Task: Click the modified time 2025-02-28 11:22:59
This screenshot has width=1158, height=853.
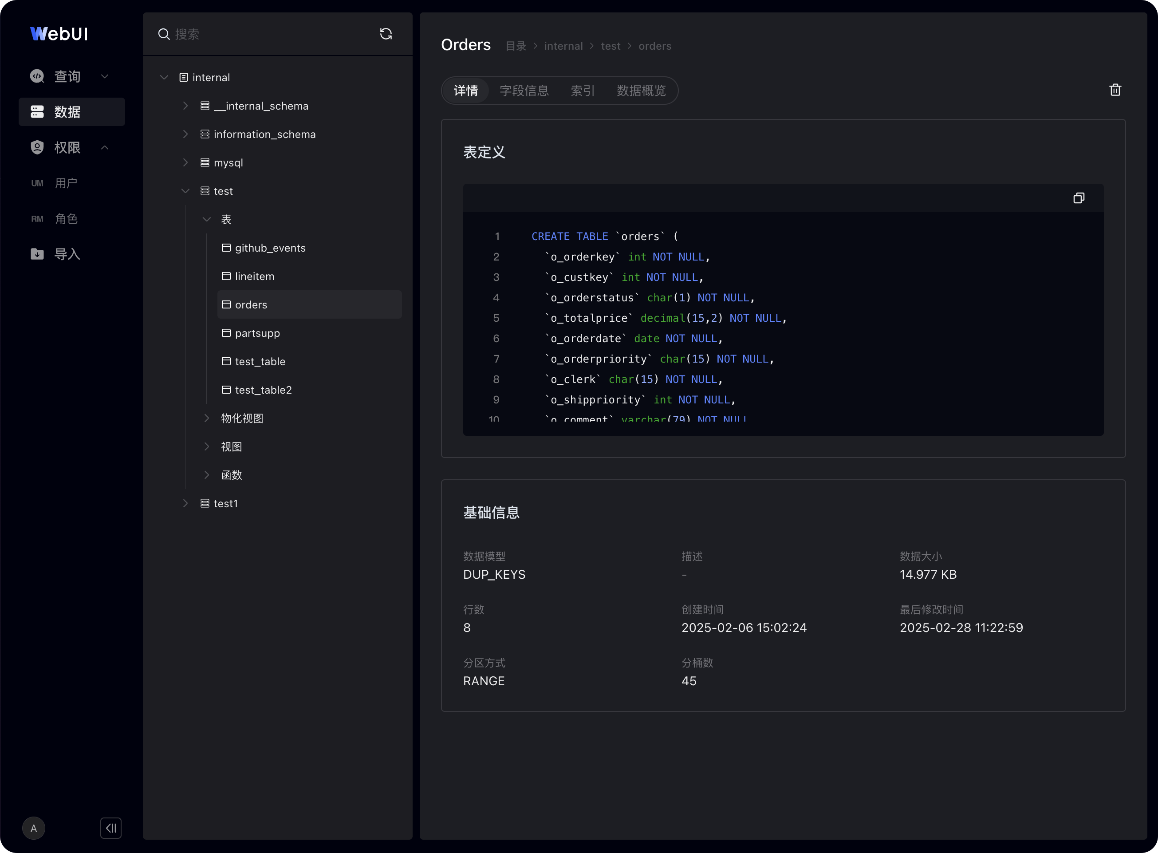Action: (961, 628)
